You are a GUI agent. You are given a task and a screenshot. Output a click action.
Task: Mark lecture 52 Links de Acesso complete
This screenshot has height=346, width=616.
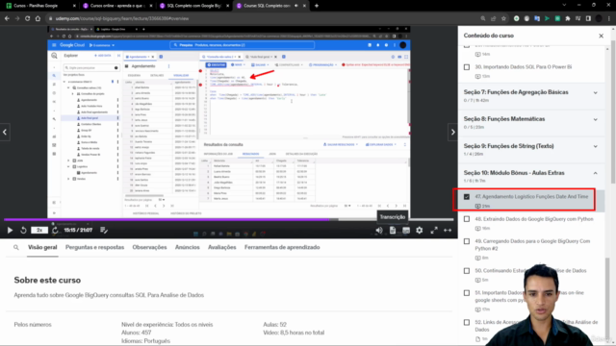(x=467, y=323)
